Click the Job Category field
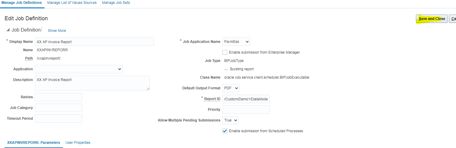The height and width of the screenshot is (148, 456). (x=59, y=108)
